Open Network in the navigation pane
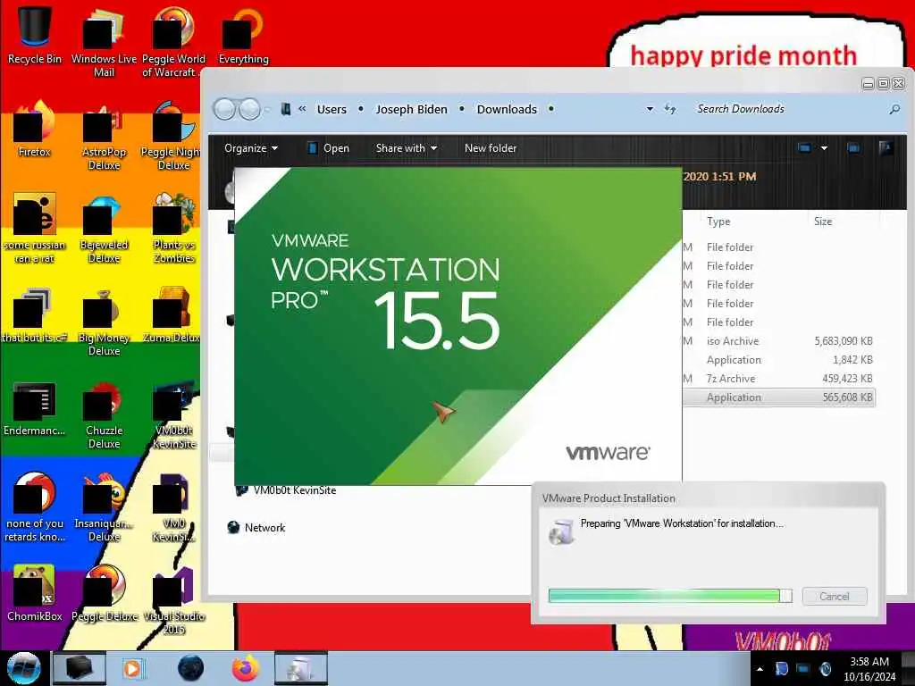 256,527
